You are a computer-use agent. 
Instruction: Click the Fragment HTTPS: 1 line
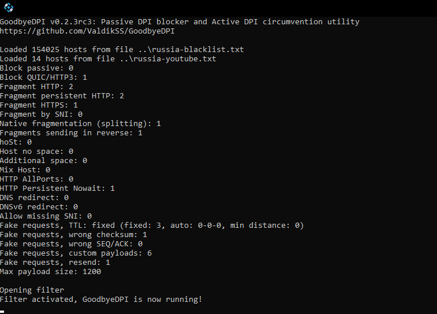tap(39, 105)
